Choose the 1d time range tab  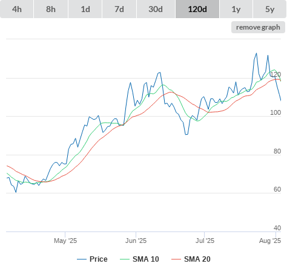click(x=85, y=9)
